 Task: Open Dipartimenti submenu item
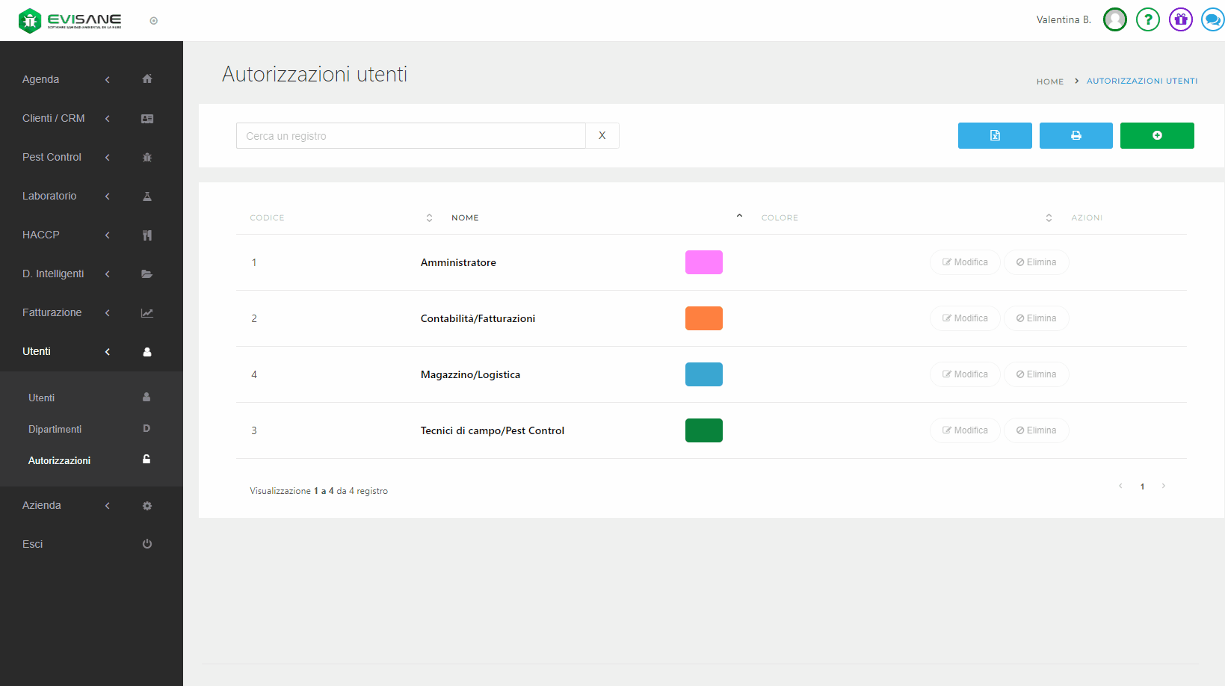[x=55, y=429]
